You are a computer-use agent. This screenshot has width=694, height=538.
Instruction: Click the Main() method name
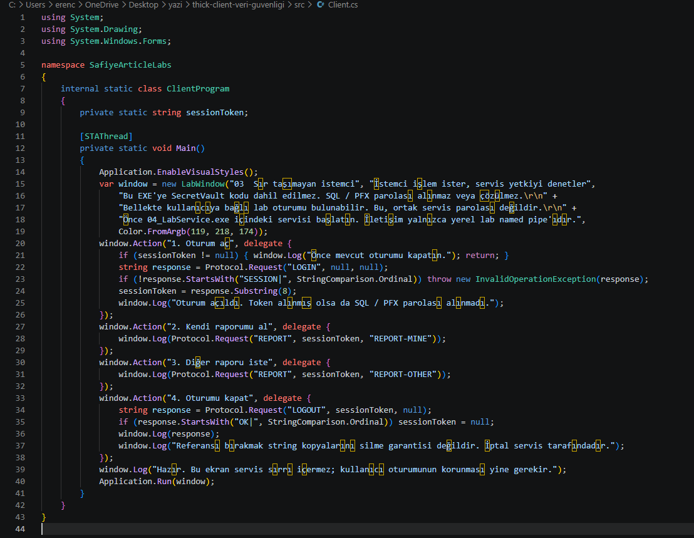190,148
